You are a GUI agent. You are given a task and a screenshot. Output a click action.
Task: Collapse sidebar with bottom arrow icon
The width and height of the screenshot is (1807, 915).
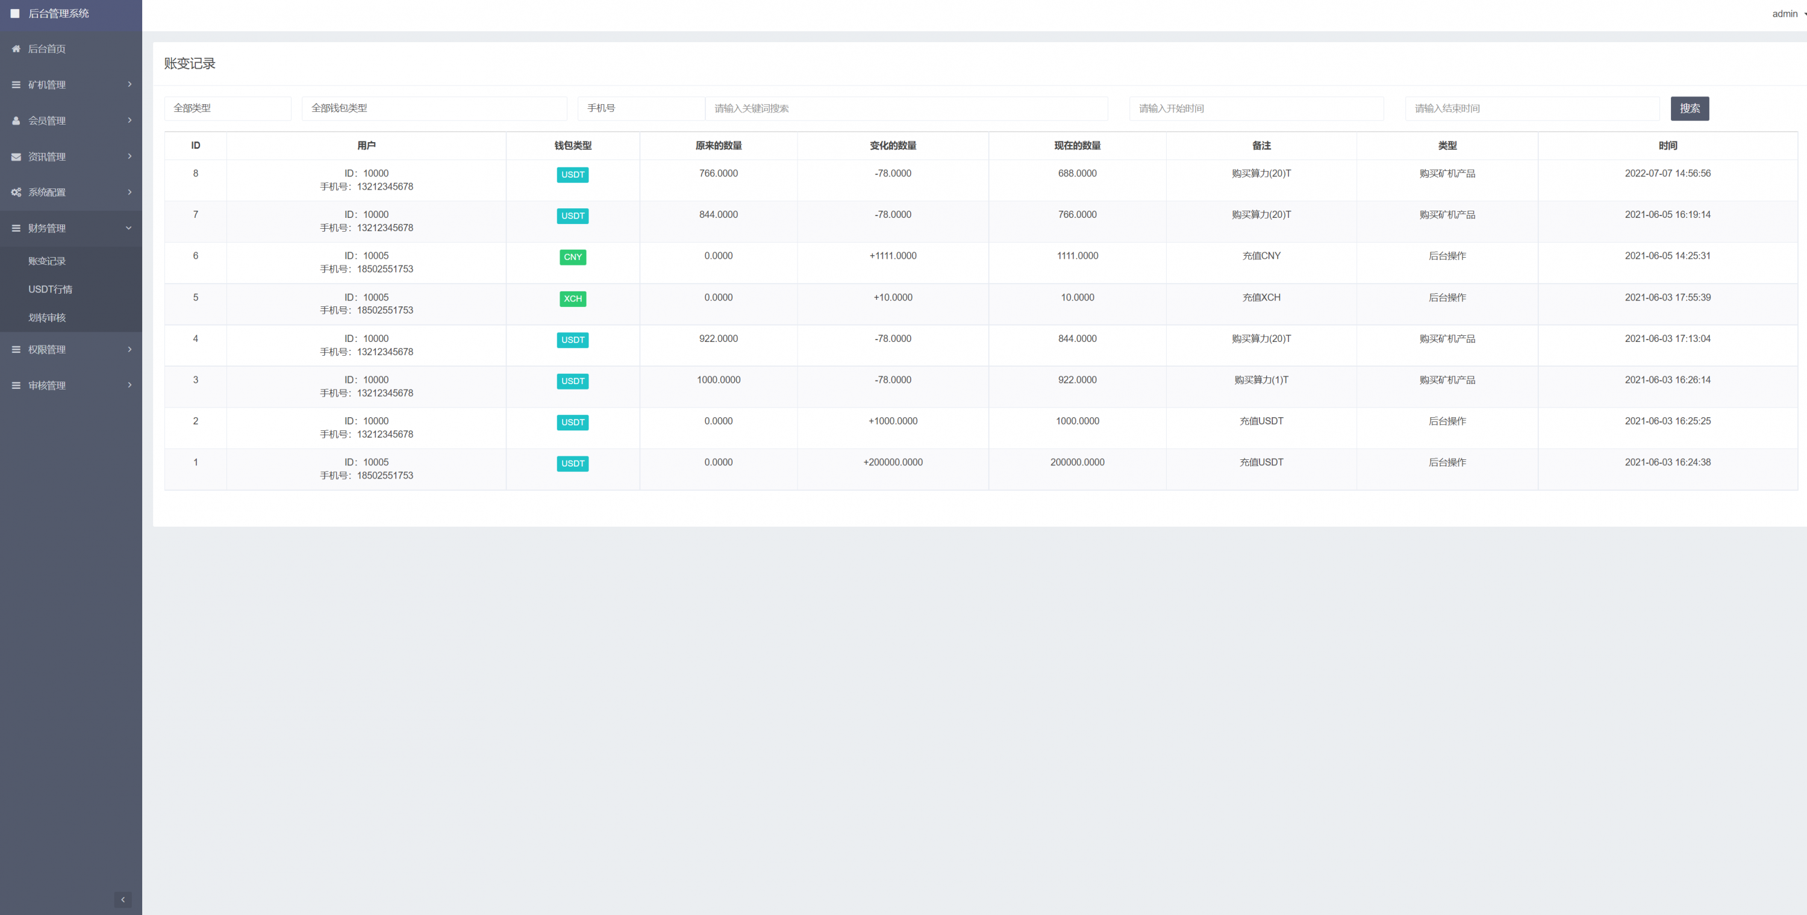tap(123, 899)
